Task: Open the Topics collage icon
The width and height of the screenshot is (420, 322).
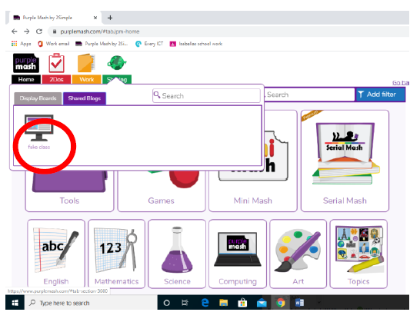Action: point(359,249)
